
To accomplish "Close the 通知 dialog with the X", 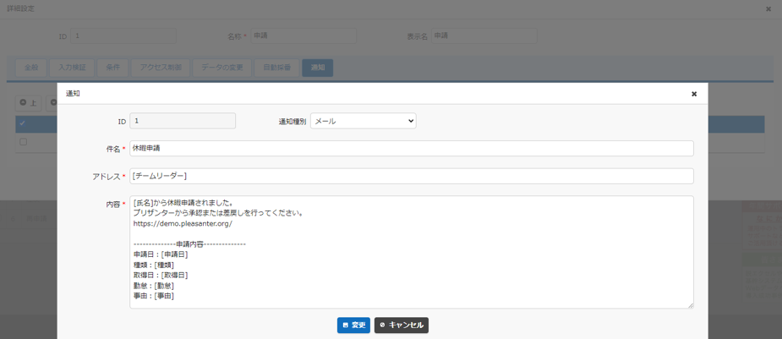I will [694, 94].
